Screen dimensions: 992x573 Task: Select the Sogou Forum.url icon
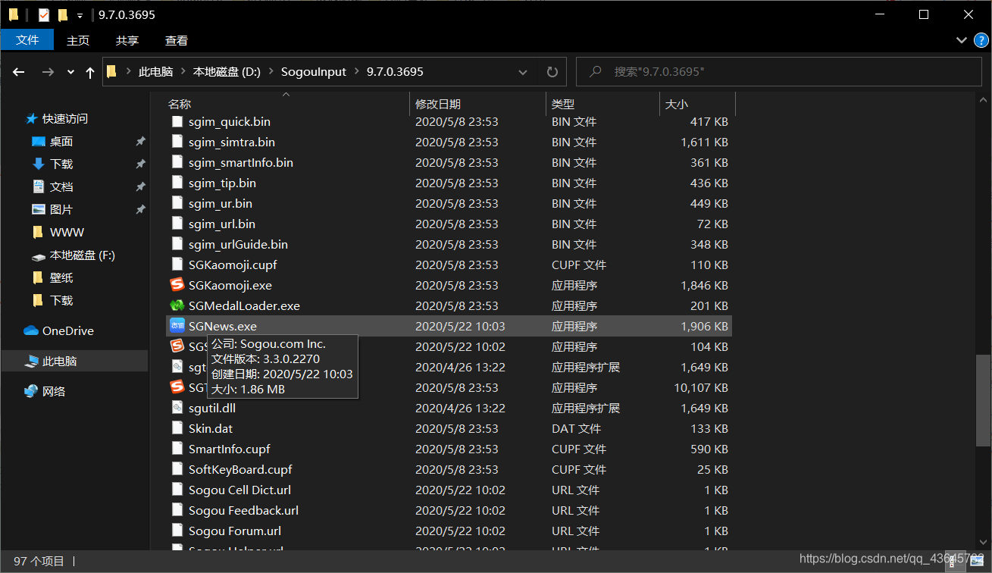(177, 531)
